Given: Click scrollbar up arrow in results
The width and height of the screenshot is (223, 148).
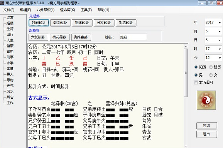Looking at the screenshot, I should pyautogui.click(x=186, y=46).
